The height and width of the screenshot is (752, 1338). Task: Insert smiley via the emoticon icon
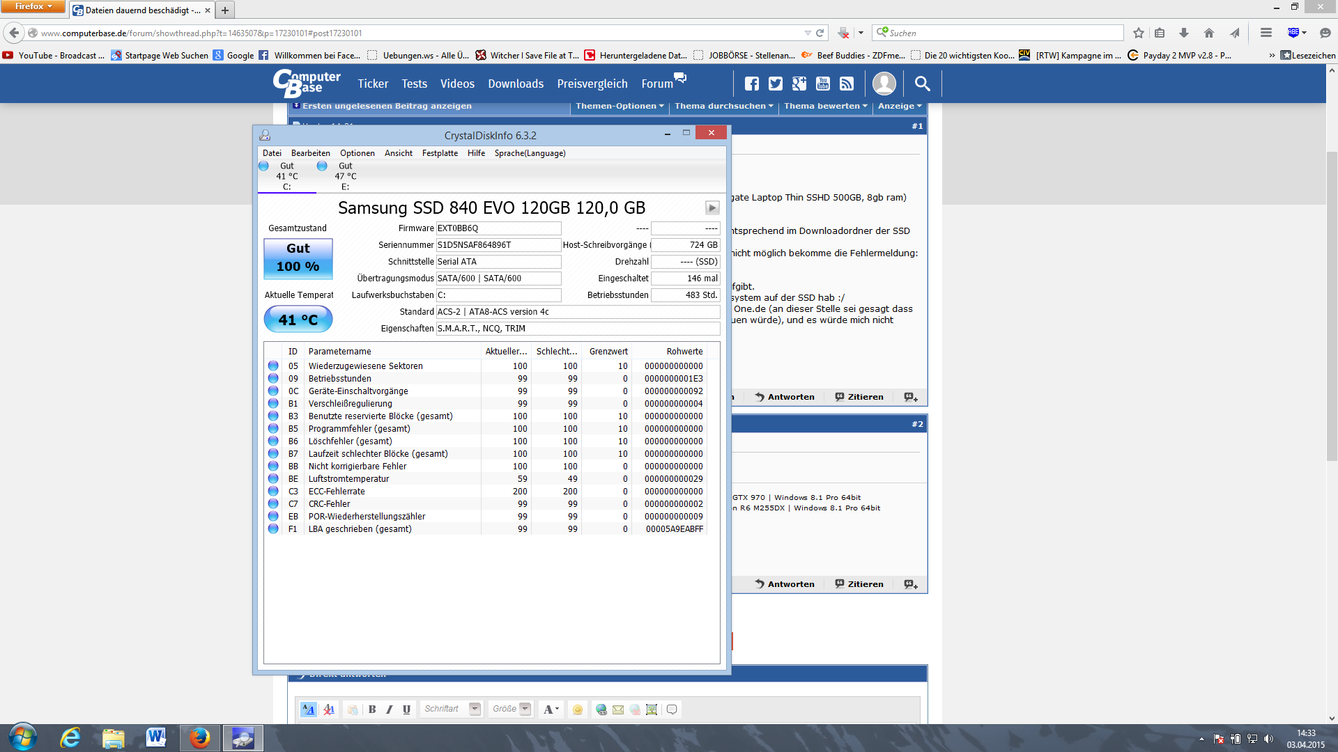pyautogui.click(x=577, y=710)
